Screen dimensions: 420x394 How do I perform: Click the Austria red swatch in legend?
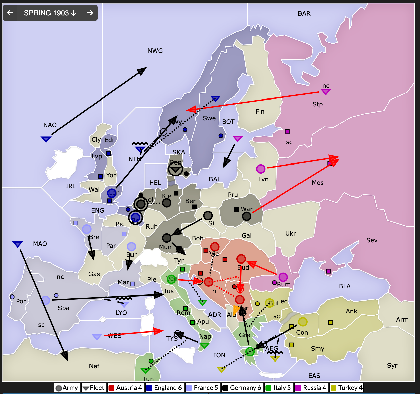click(x=111, y=388)
